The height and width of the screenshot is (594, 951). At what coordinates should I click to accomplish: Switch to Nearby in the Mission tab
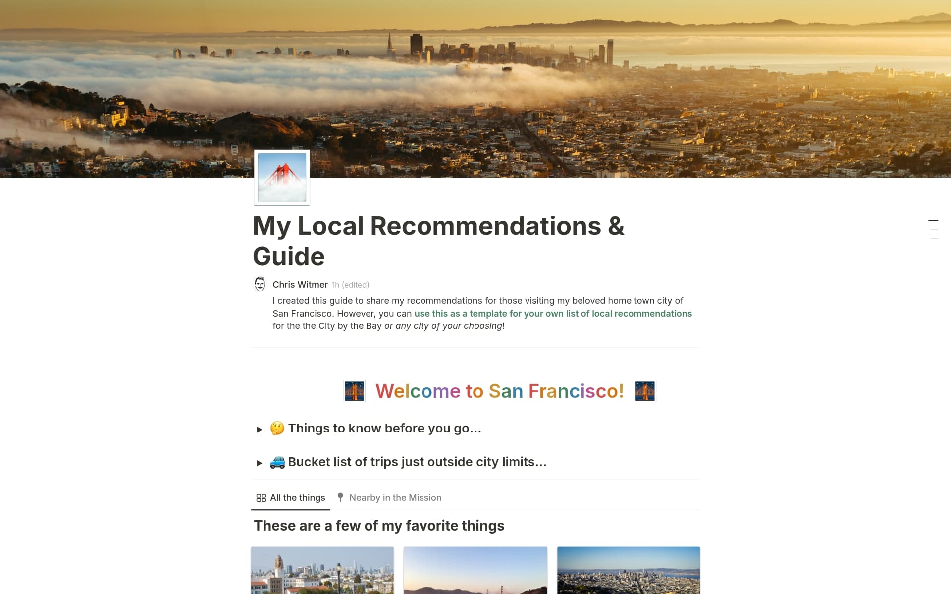pos(395,498)
